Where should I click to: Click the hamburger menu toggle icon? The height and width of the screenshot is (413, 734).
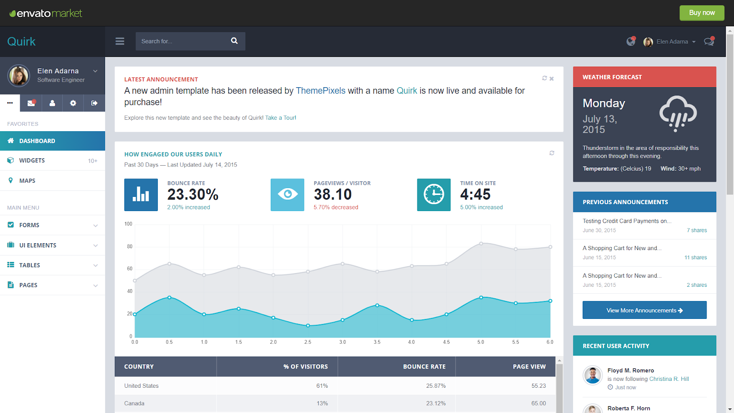pyautogui.click(x=120, y=41)
